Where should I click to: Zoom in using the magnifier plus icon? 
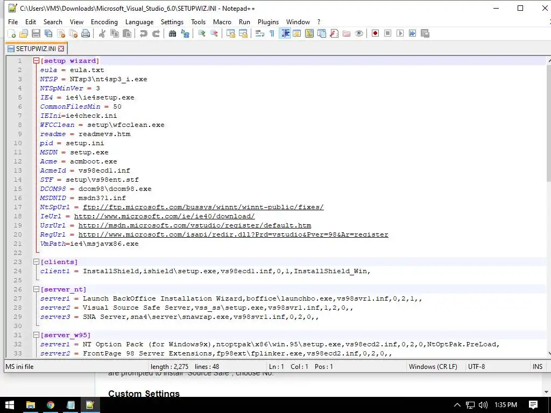202,33
